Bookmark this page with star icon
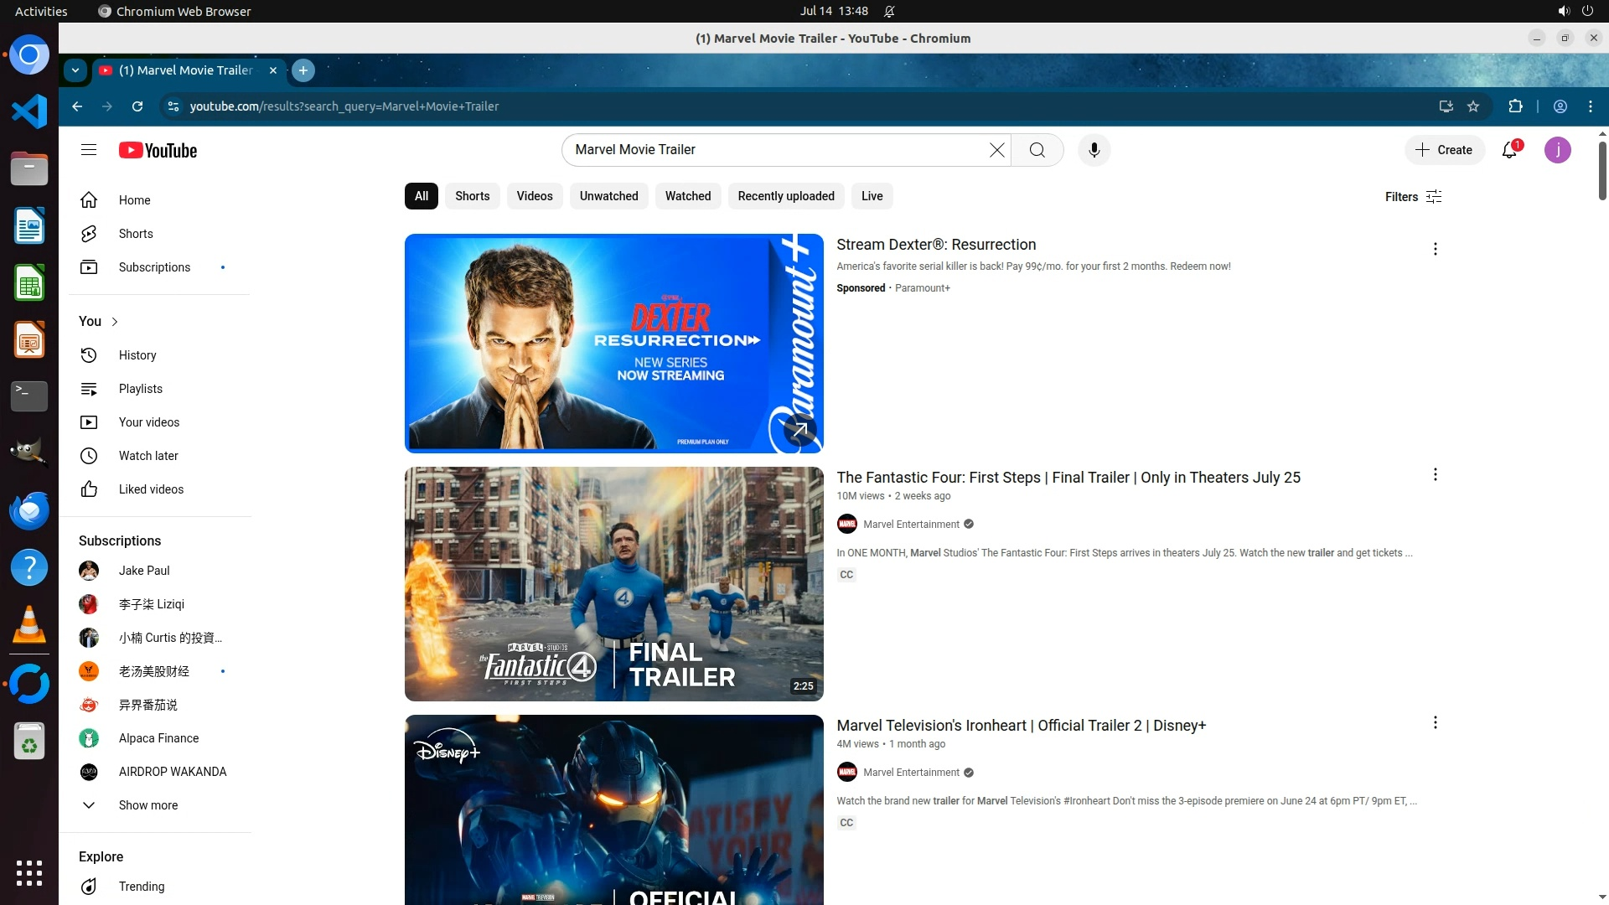Screen dimensions: 1609x905 1473,106
